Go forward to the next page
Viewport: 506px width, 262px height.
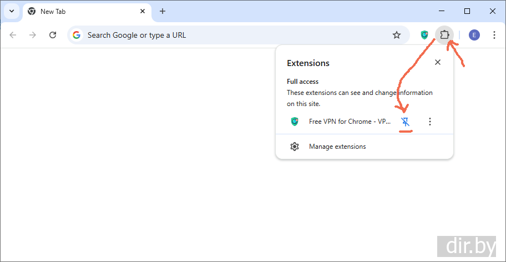tap(33, 35)
